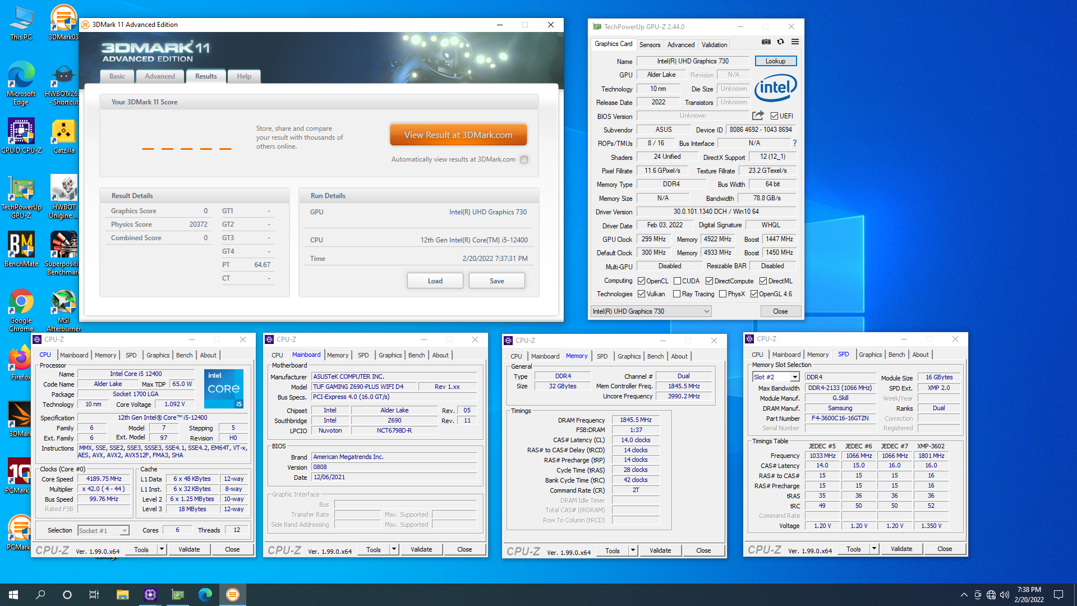Switch to Basic tab in 3DMark 11
The width and height of the screenshot is (1077, 606).
tap(117, 76)
